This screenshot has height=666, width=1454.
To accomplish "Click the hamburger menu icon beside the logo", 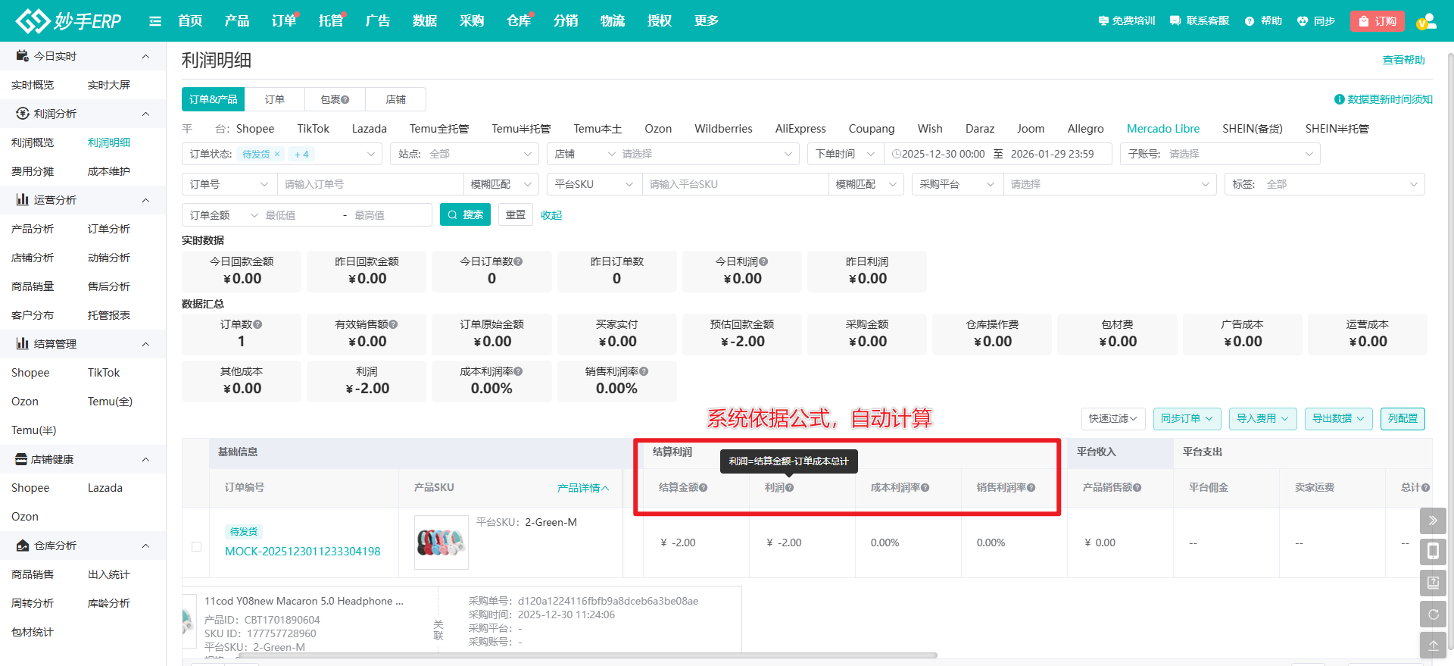I will click(155, 21).
